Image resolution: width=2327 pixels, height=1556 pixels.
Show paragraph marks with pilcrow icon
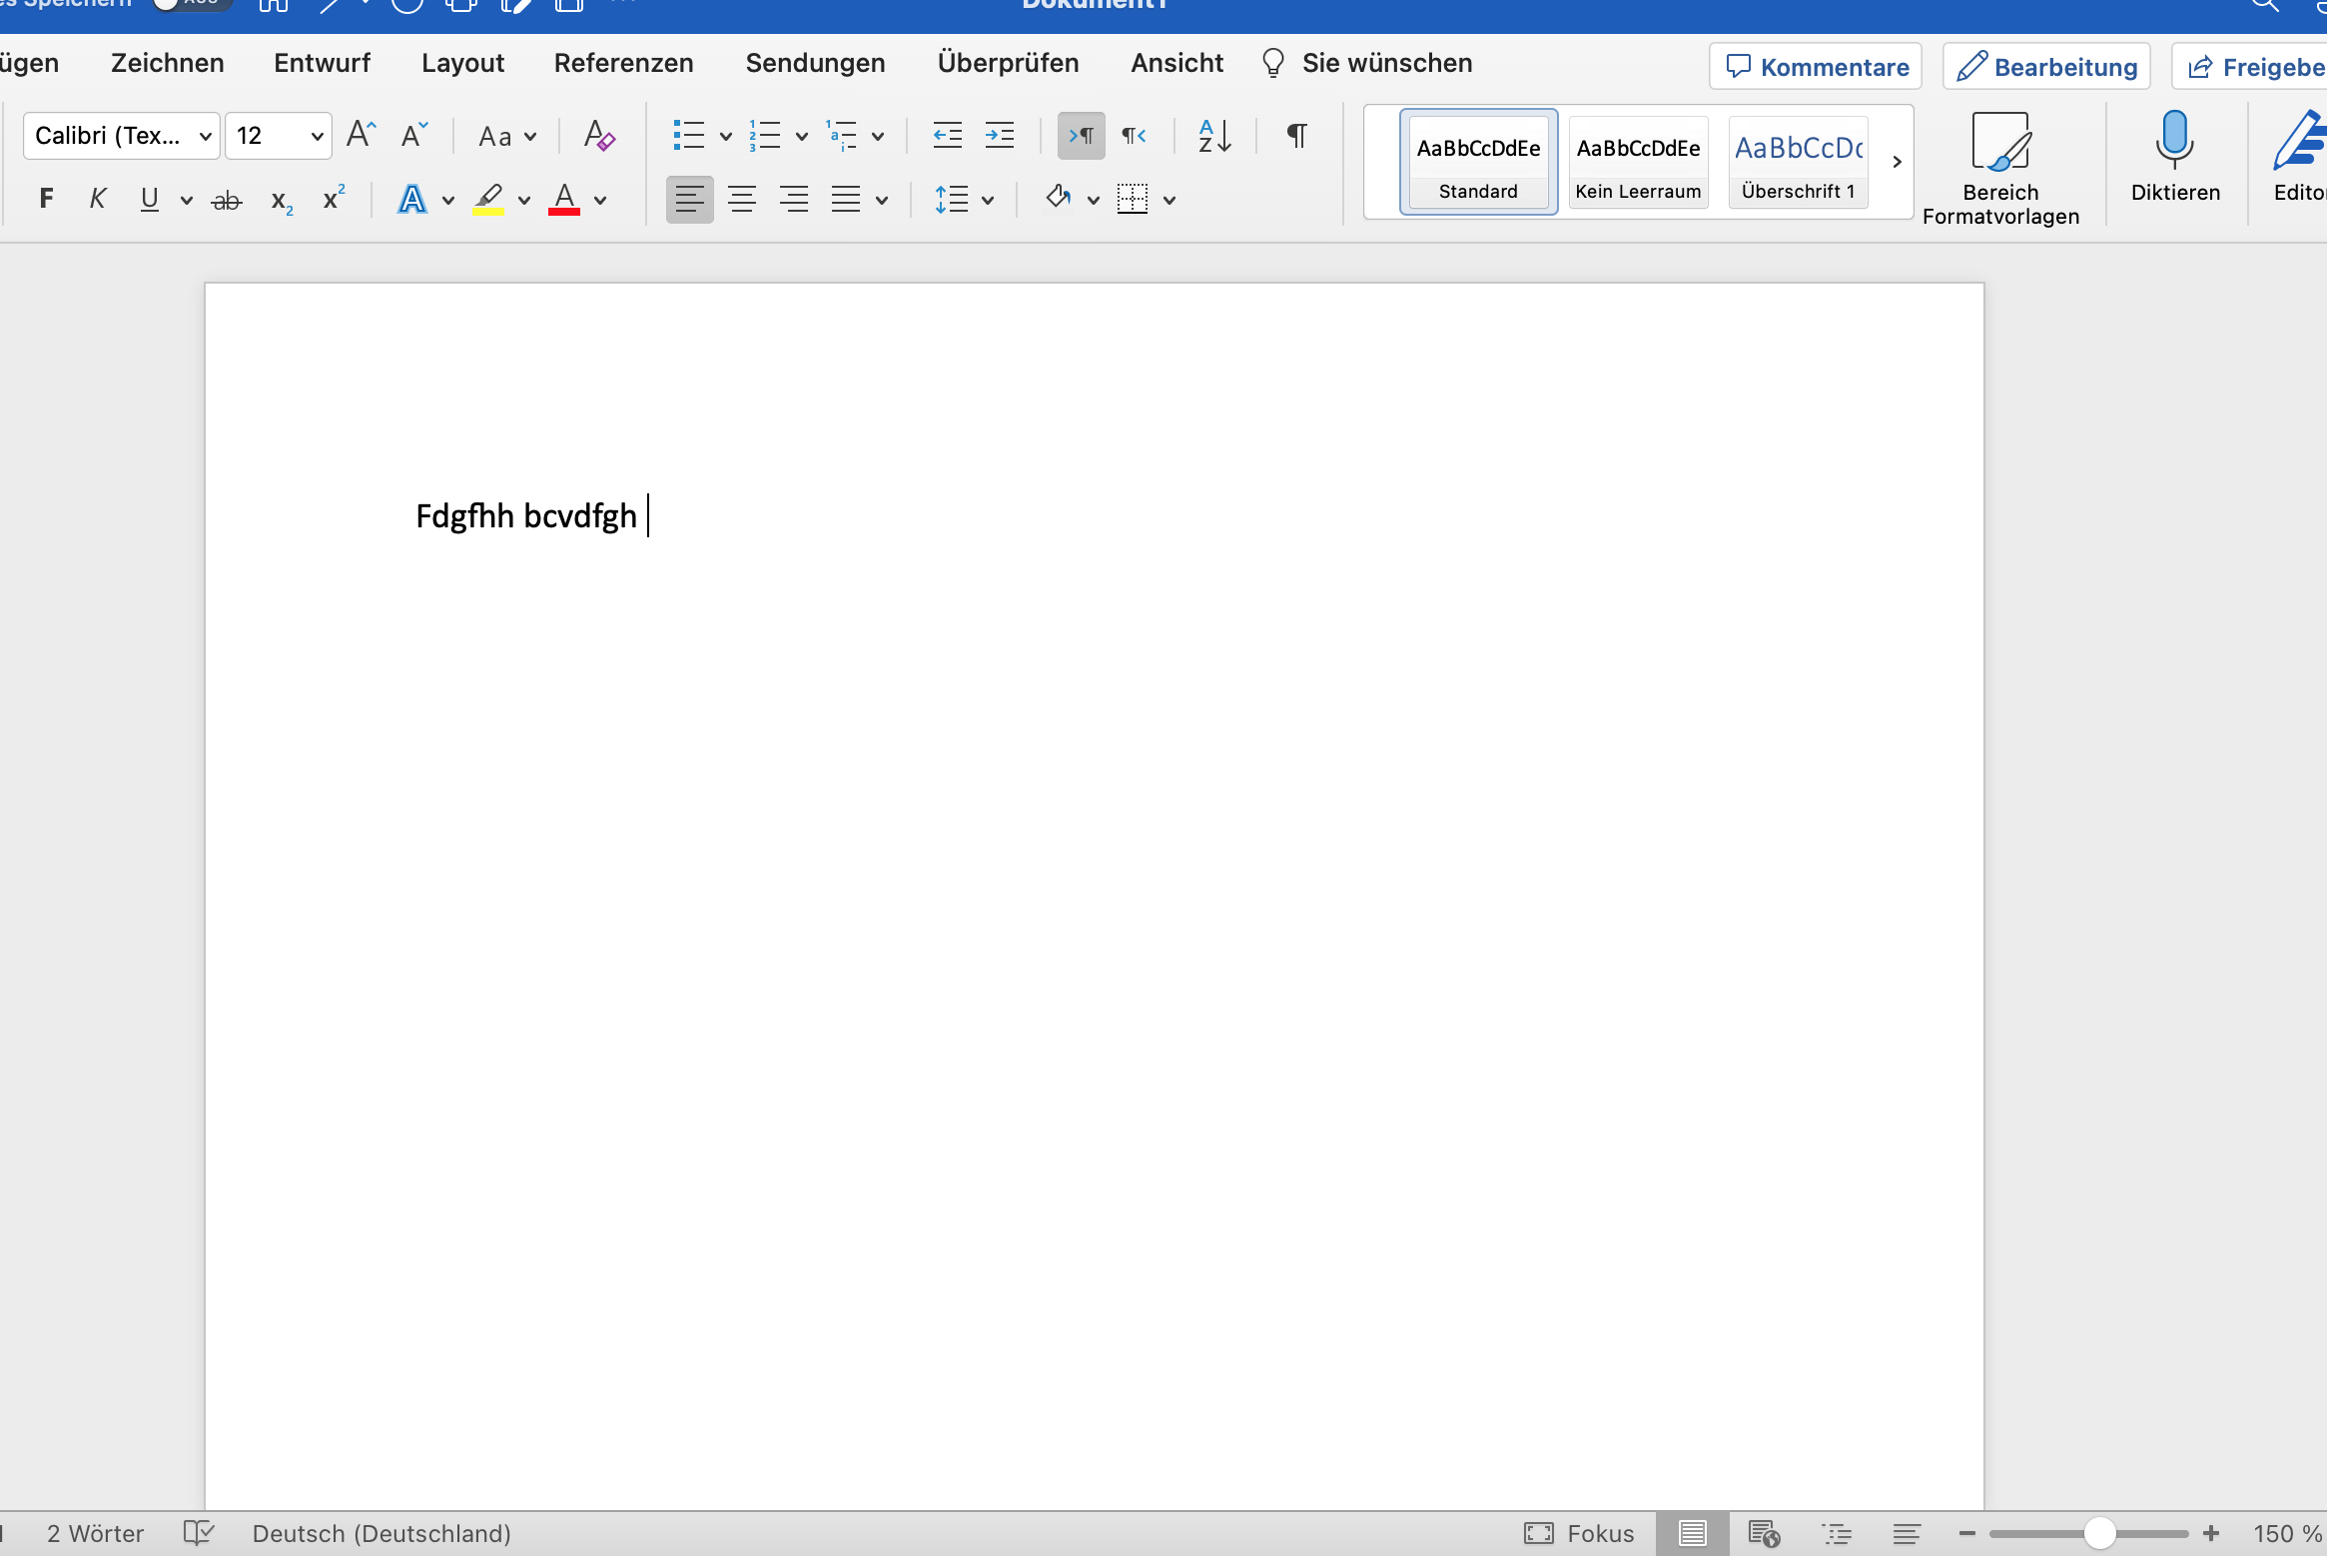pyautogui.click(x=1296, y=136)
